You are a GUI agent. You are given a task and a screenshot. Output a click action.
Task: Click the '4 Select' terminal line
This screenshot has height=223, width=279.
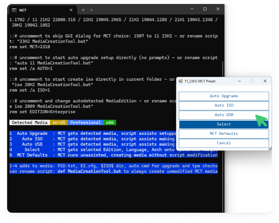point(93,150)
